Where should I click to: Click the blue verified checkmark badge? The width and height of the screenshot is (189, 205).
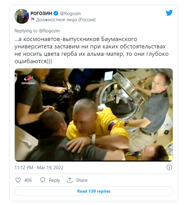coord(56,13)
